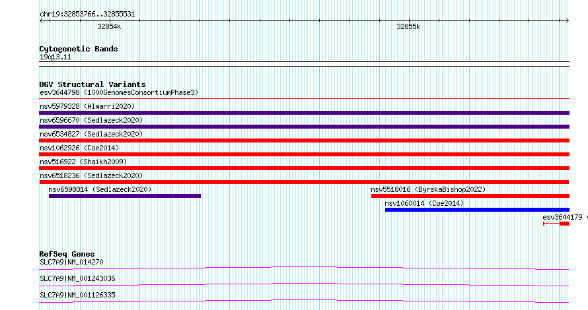
Task: Click the red nsv1062926 variant bar
Action: (x=304, y=154)
